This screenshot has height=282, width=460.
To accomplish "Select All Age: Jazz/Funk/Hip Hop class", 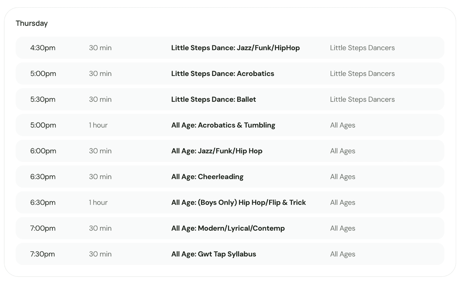I will 217,151.
